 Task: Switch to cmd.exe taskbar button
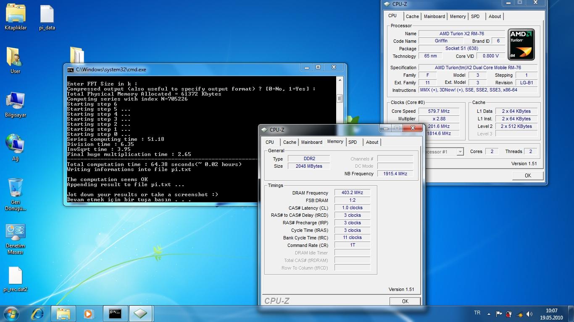coord(115,314)
